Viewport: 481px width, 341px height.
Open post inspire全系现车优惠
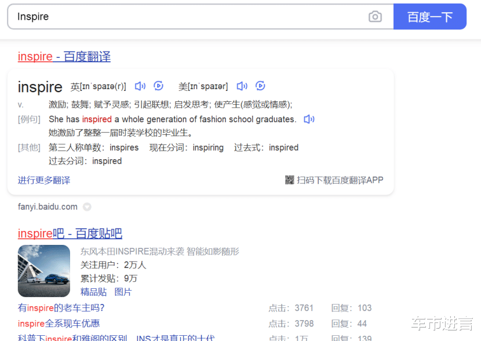(59, 324)
